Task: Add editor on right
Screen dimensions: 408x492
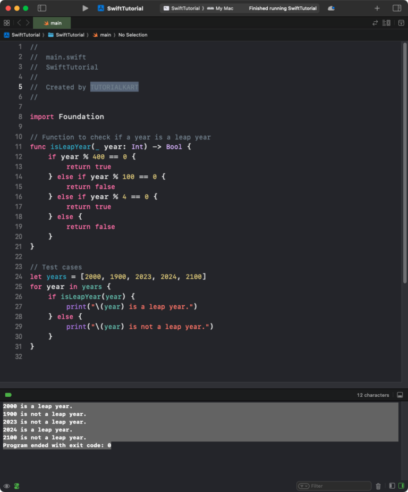Action: [398, 23]
